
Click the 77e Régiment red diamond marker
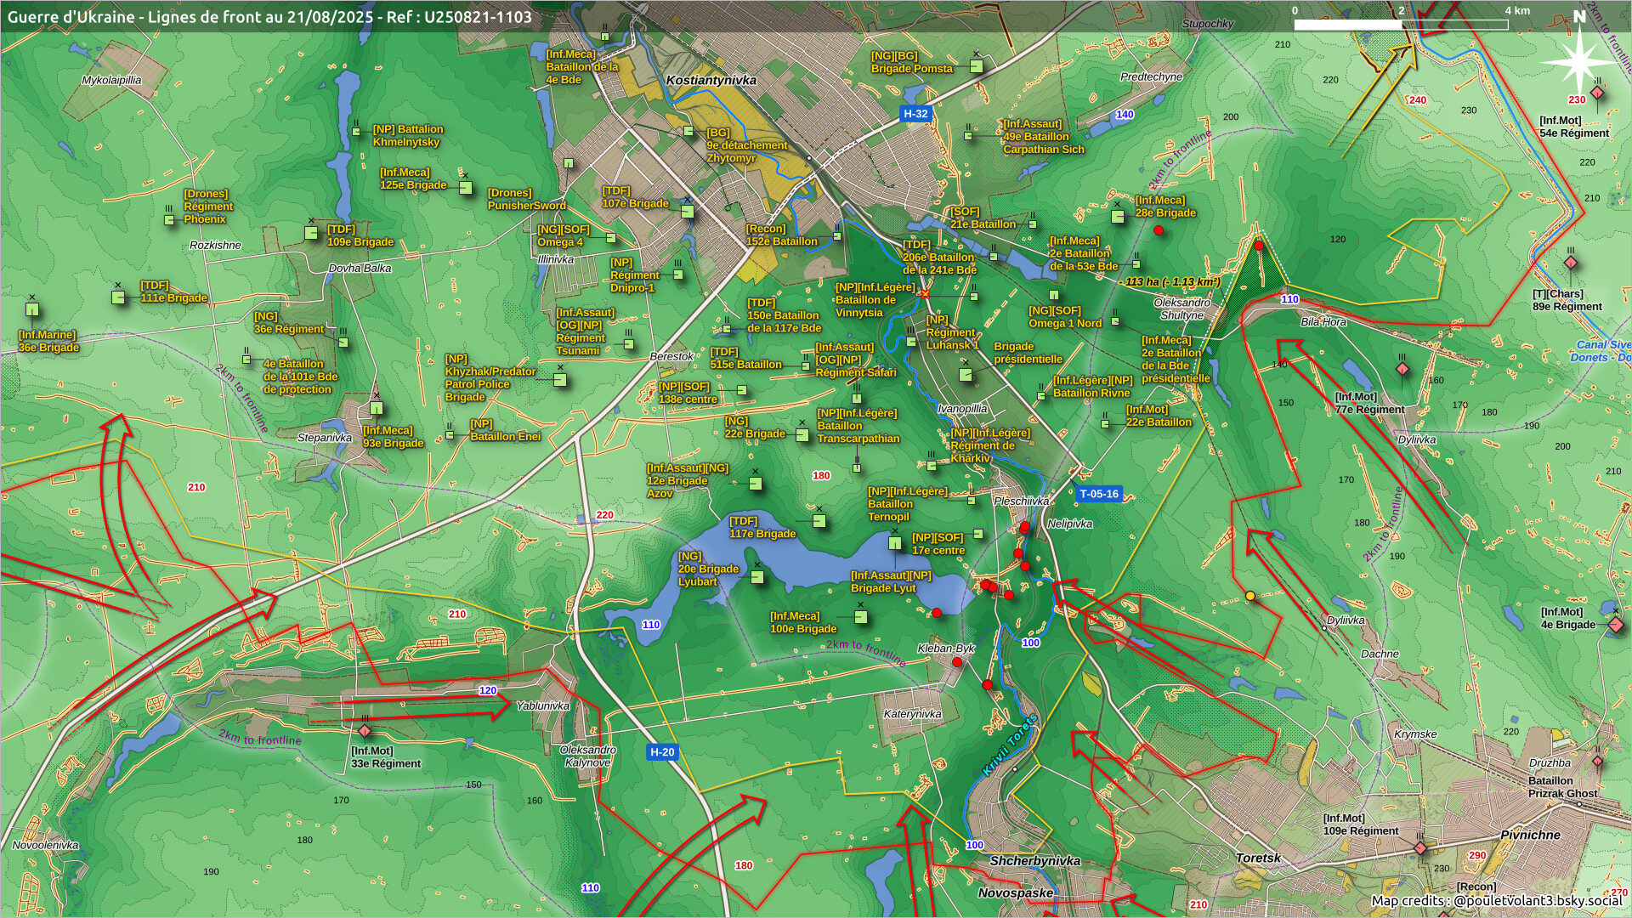pyautogui.click(x=1402, y=370)
